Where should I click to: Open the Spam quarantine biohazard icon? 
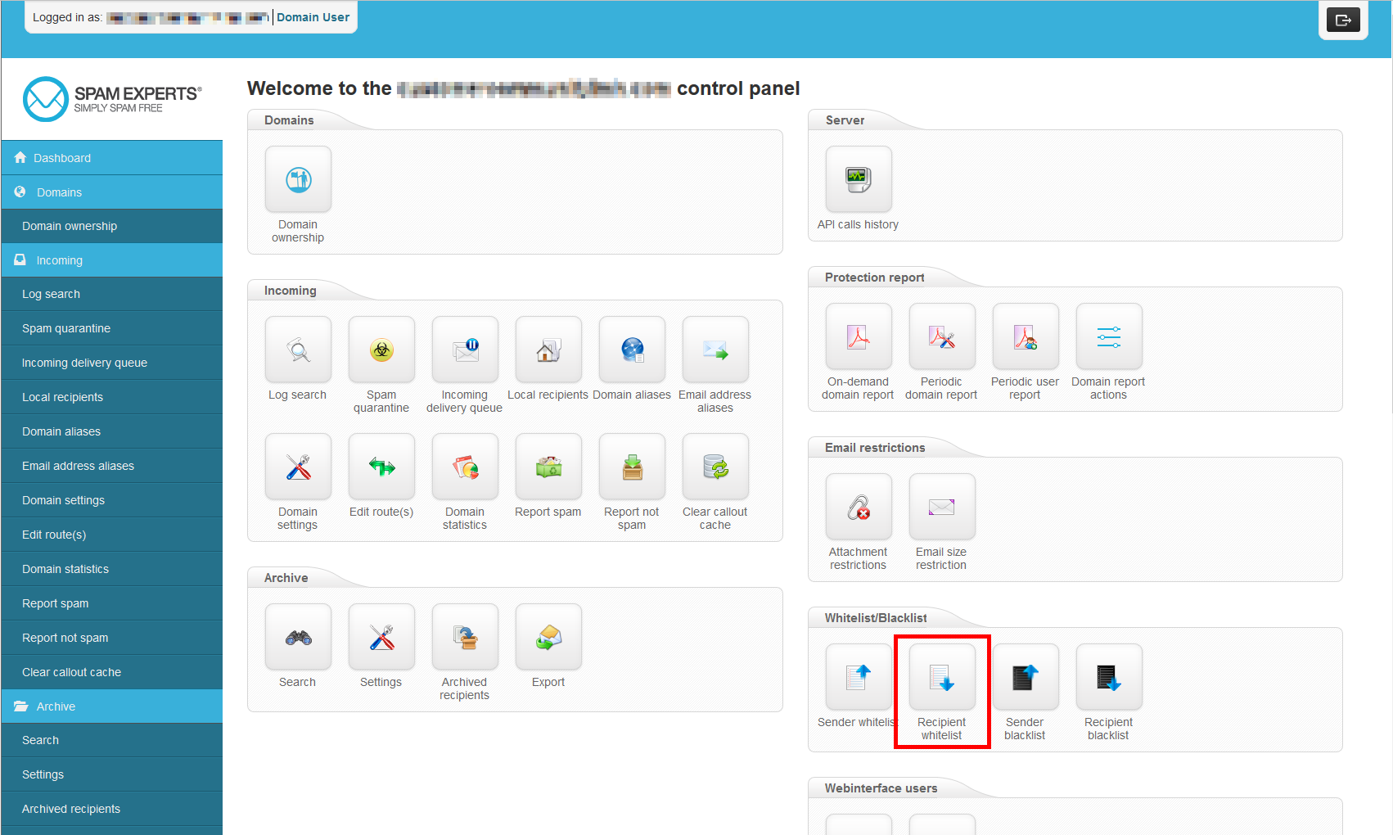[x=381, y=350]
